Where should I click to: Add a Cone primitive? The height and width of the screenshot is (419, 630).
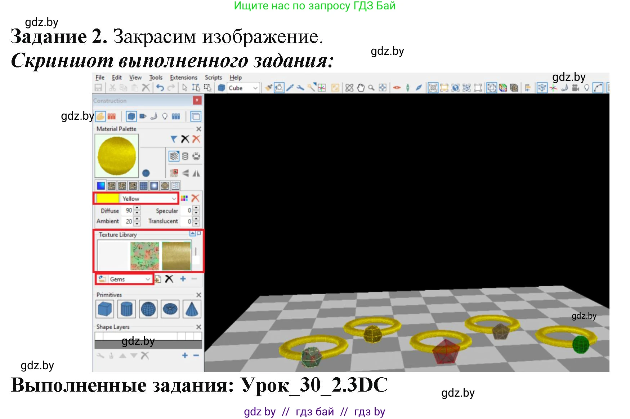192,309
